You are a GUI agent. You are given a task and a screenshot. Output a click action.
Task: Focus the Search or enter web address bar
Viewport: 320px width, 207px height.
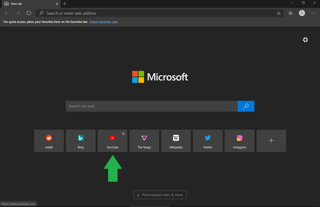[x=160, y=13]
